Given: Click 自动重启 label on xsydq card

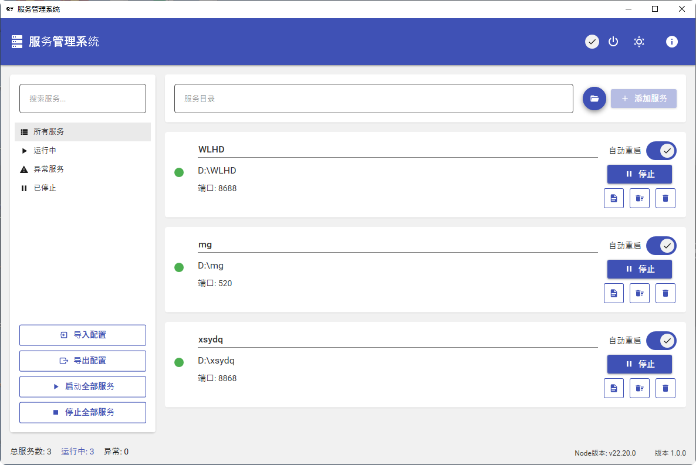Looking at the screenshot, I should pos(625,341).
